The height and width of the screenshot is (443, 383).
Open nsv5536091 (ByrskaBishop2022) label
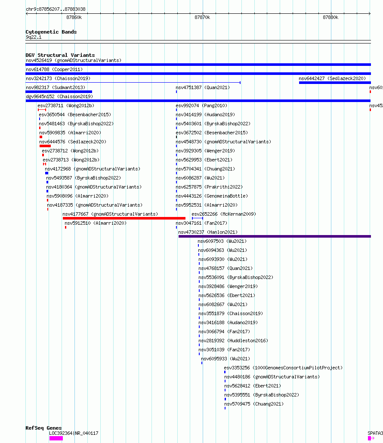click(236, 277)
